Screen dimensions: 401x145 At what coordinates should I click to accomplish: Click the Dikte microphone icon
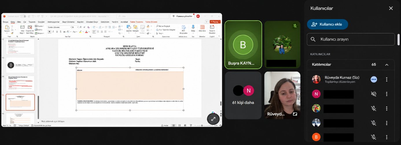[193, 27]
